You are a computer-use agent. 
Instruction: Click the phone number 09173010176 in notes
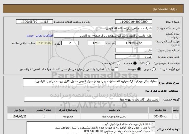pos(94,131)
